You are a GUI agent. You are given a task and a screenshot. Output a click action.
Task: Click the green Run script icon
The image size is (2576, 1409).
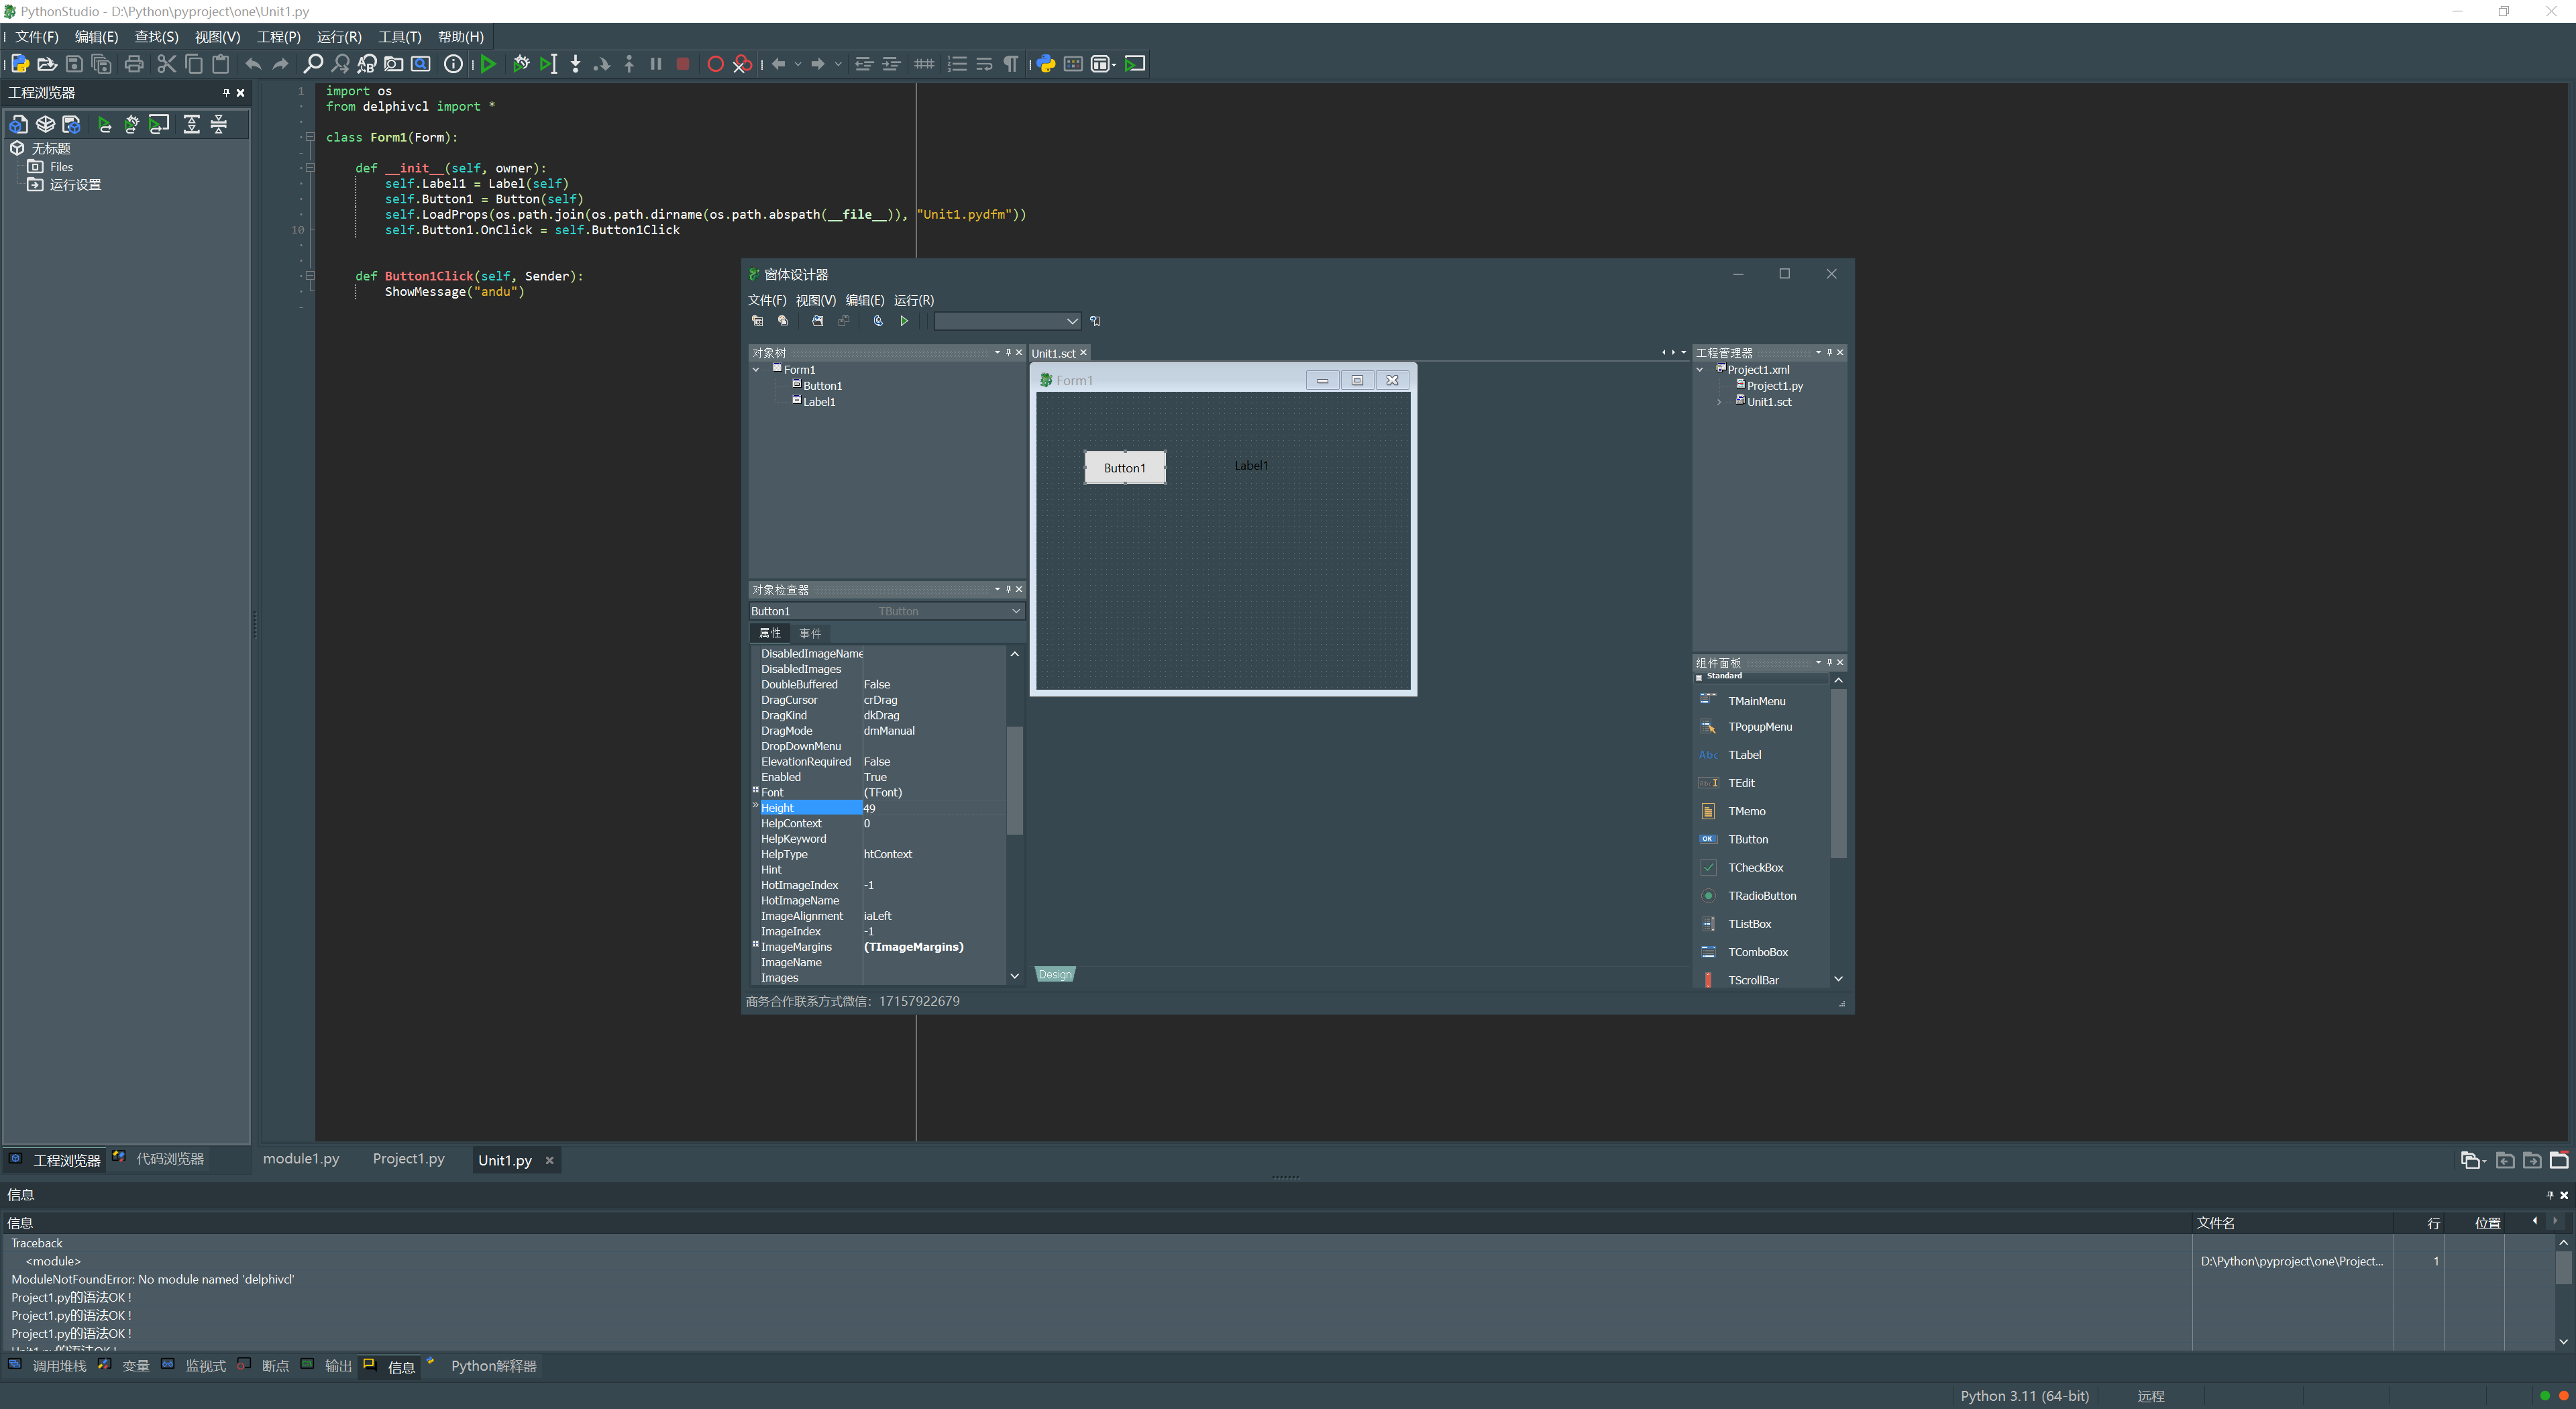pos(488,64)
